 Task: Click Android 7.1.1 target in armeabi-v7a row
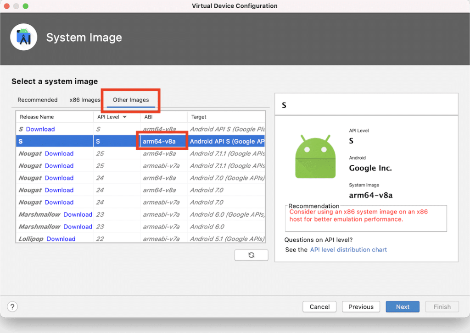pos(227,166)
